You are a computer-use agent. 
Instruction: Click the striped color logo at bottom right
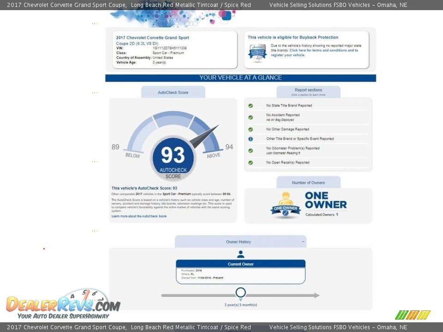tap(413, 315)
